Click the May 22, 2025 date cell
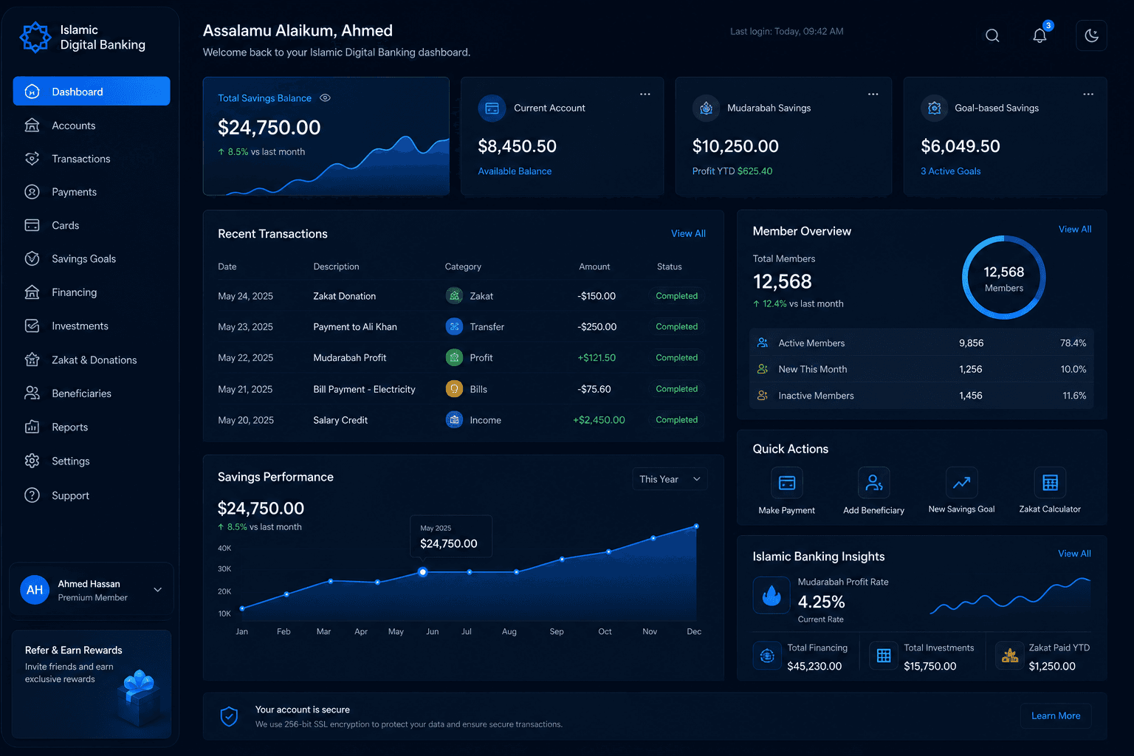Viewport: 1134px width, 756px height. pyautogui.click(x=246, y=358)
